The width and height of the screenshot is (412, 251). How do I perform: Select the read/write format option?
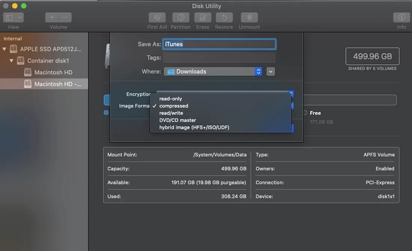click(172, 113)
